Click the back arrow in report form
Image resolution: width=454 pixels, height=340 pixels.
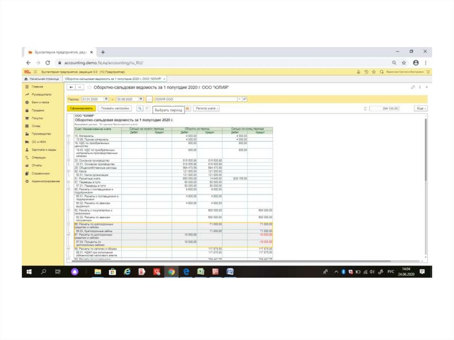click(x=71, y=87)
